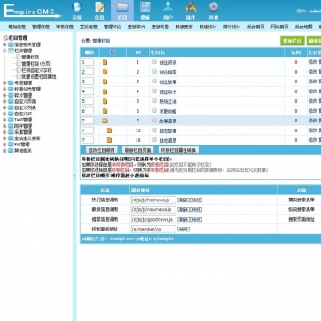Tick the checkbox in the ID 15 row

click(154, 130)
